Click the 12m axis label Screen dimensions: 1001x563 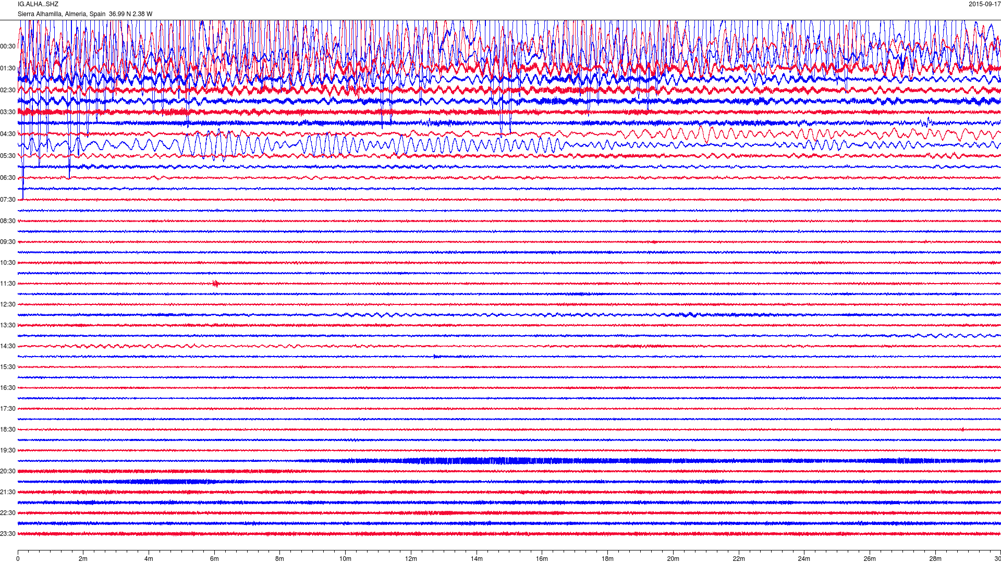point(411,559)
